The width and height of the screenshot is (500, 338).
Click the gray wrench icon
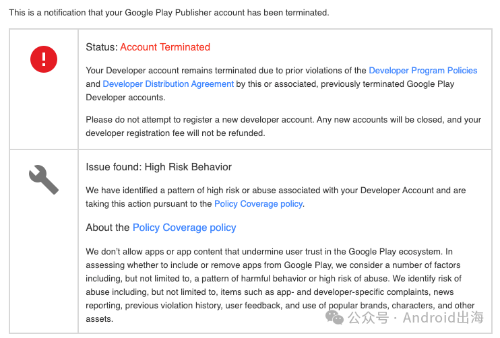pos(44,180)
